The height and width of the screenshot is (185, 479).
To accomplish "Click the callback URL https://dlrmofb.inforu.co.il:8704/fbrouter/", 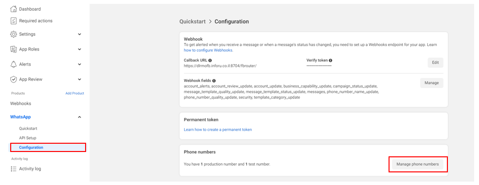I will click(220, 66).
